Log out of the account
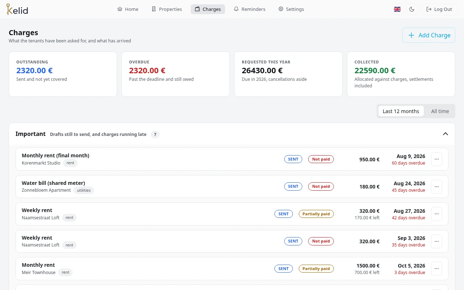 point(439,9)
